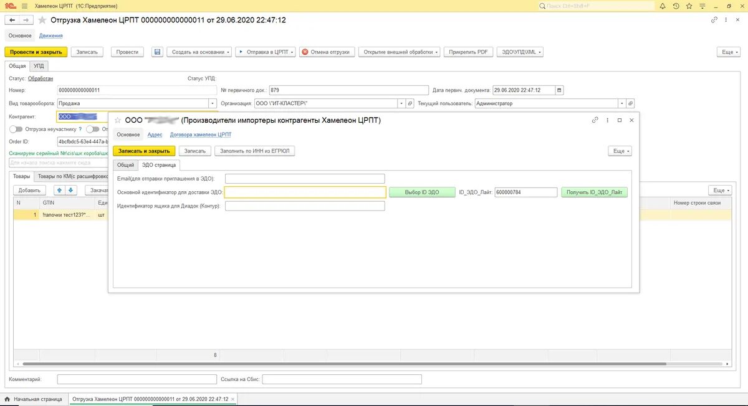Open the Адрес link in counterparty dialog
Image resolution: width=748 pixels, height=406 pixels.
pos(155,135)
